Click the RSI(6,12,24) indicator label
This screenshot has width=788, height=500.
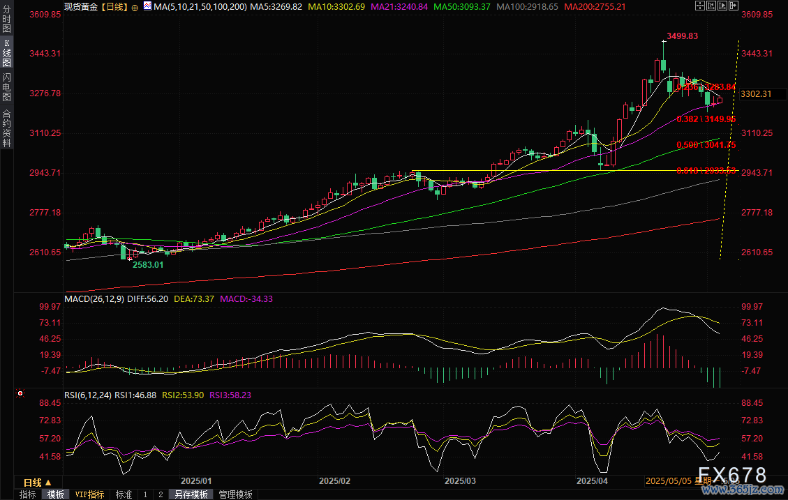tap(88, 395)
